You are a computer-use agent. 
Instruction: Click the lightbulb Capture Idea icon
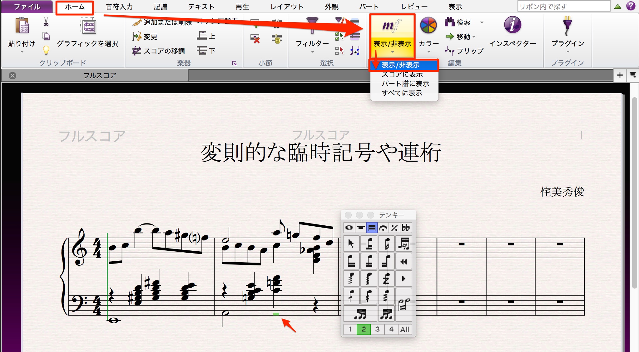[46, 50]
